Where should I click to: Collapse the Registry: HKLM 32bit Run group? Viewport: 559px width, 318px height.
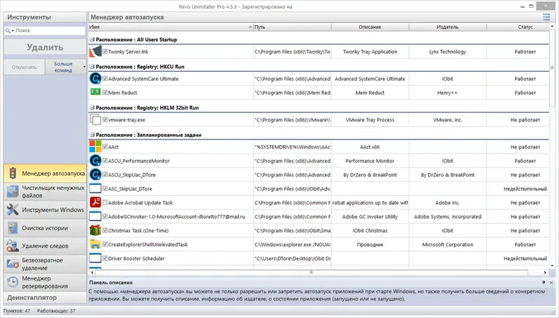pyautogui.click(x=92, y=107)
